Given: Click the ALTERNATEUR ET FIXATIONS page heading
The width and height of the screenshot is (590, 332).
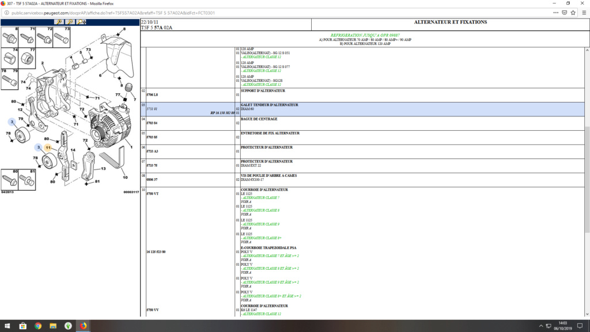Looking at the screenshot, I should click(451, 22).
